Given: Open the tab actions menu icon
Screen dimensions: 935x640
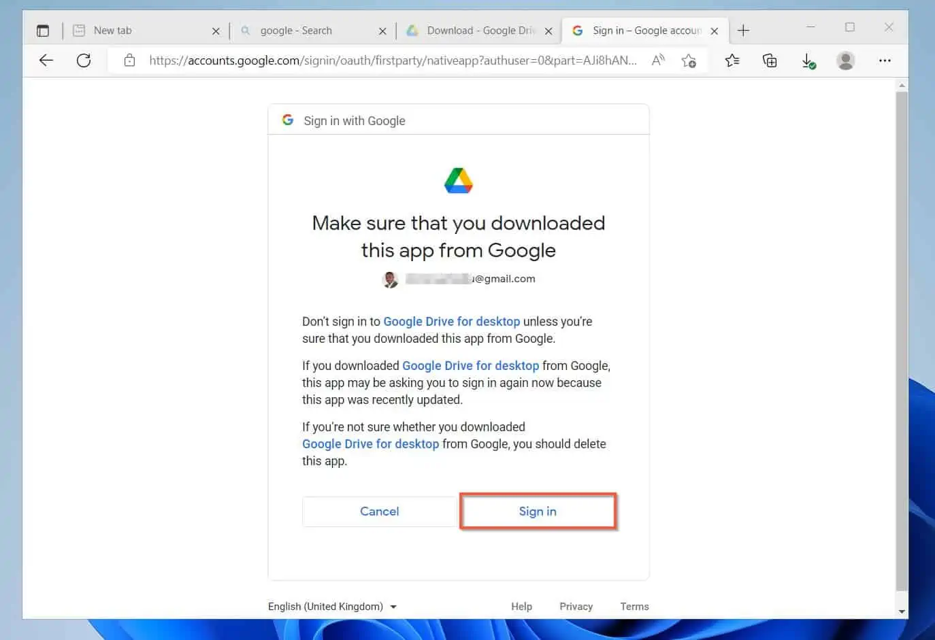Looking at the screenshot, I should tap(43, 31).
